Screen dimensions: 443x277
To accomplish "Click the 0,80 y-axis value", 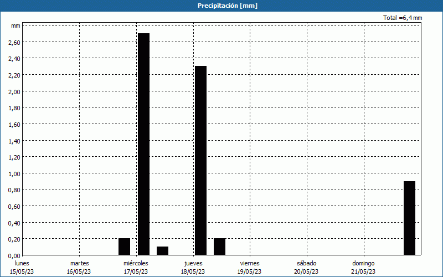I will click(15, 190).
